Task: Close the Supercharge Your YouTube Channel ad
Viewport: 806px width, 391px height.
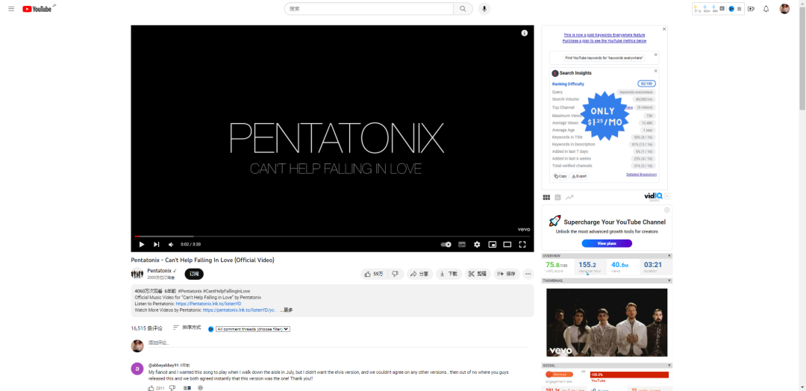Action: pyautogui.click(x=666, y=210)
